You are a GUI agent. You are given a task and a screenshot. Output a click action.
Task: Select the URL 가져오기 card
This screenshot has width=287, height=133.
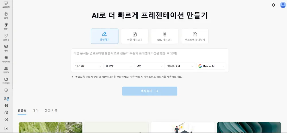(165, 36)
